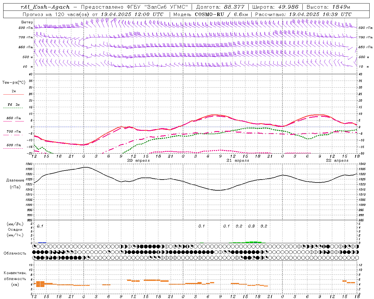Click the blue precipitation bar near start

42,242
